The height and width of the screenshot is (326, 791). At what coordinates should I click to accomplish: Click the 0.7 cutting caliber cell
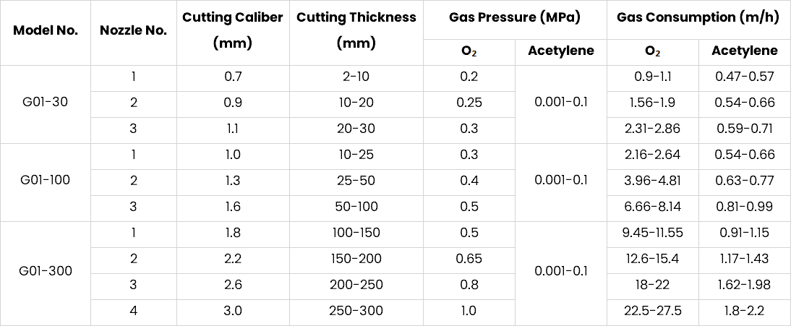pyautogui.click(x=232, y=77)
